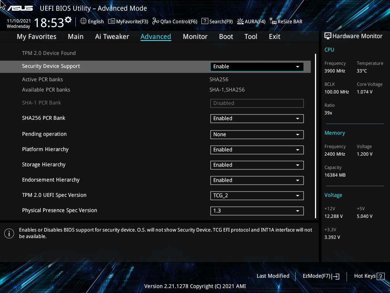Screen dimensions: 390x293
Task: Click the ReSize BAR icon
Action: tap(273, 21)
